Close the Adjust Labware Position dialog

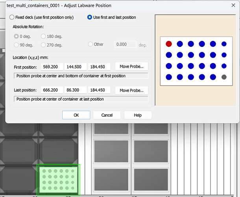pos(233,6)
